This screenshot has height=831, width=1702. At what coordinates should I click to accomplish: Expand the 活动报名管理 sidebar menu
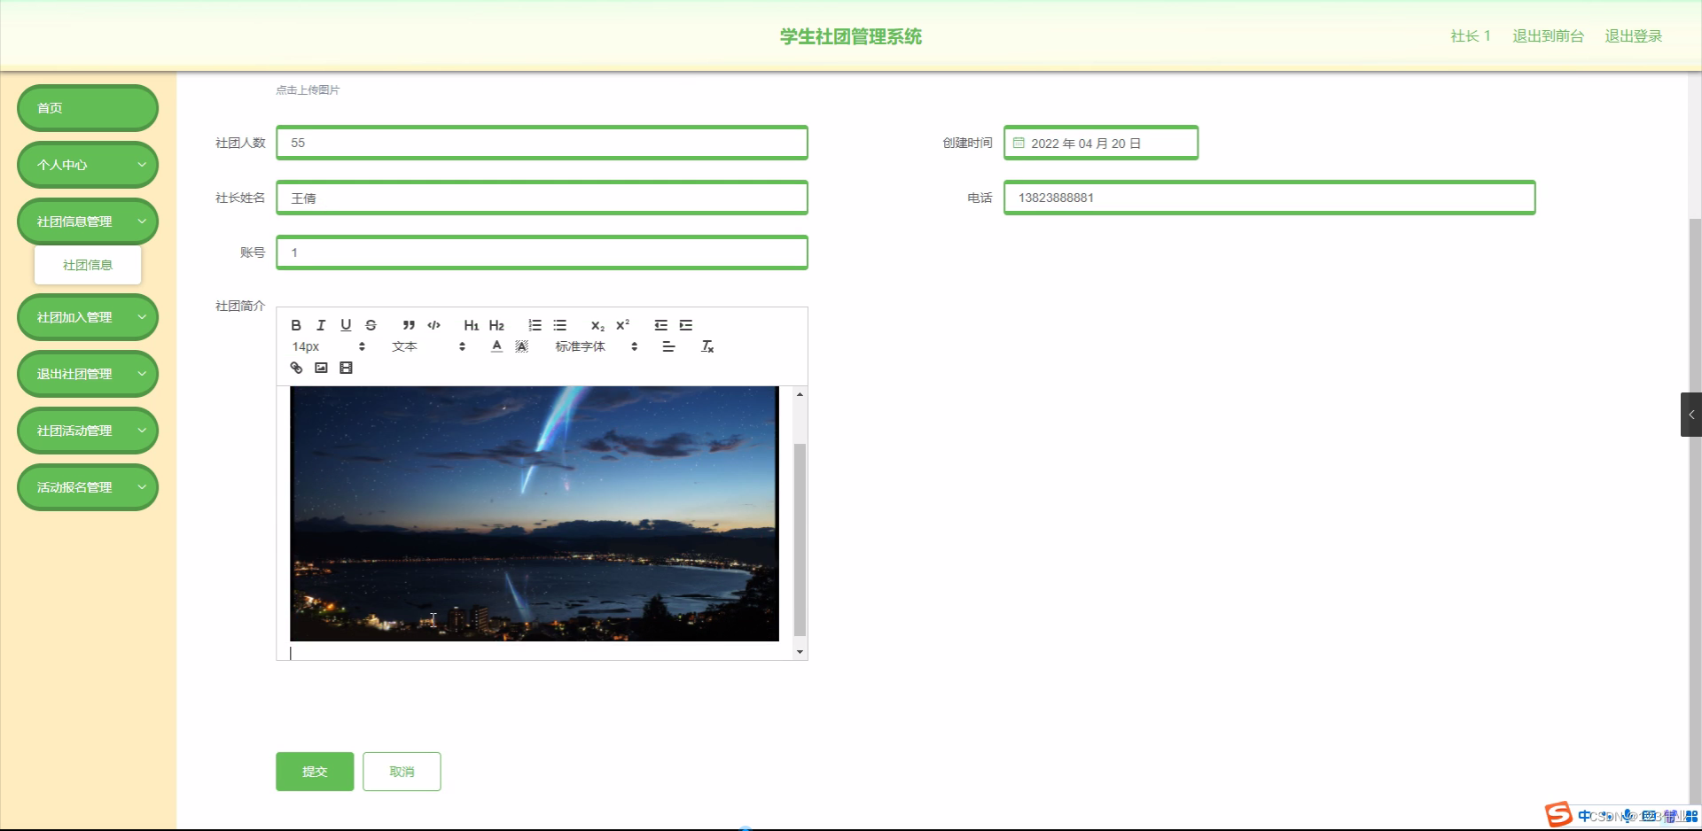click(x=88, y=487)
